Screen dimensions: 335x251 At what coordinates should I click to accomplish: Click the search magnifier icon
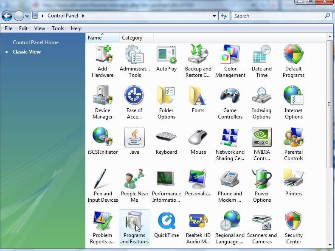click(x=327, y=16)
